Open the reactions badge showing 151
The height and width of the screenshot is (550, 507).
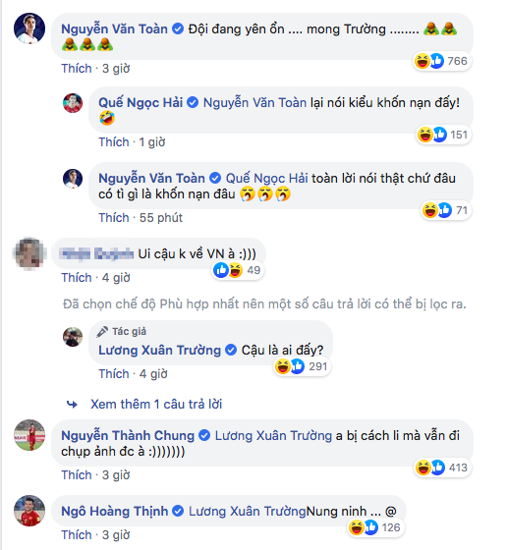[x=443, y=135]
